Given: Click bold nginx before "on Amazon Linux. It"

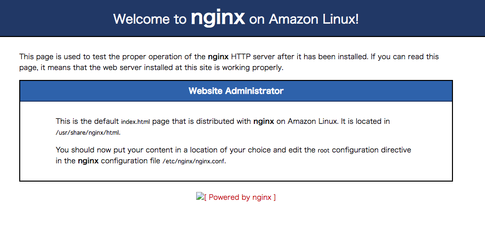Looking at the screenshot, I should 264,121.
